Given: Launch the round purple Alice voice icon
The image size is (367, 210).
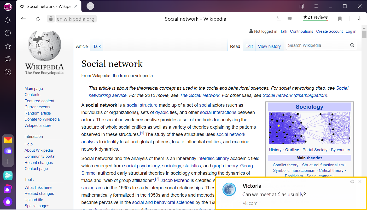Looking at the screenshot, I should 8,202.
